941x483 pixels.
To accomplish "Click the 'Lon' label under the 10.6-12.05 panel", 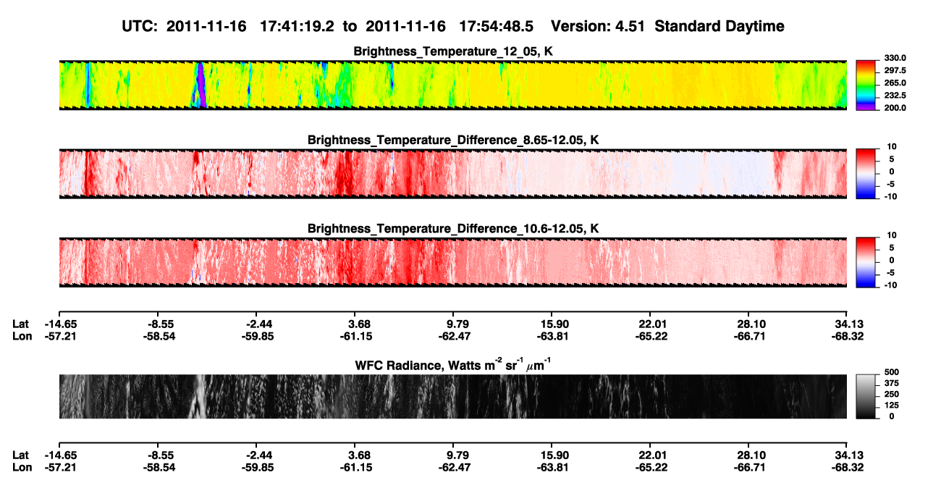I will click(22, 336).
